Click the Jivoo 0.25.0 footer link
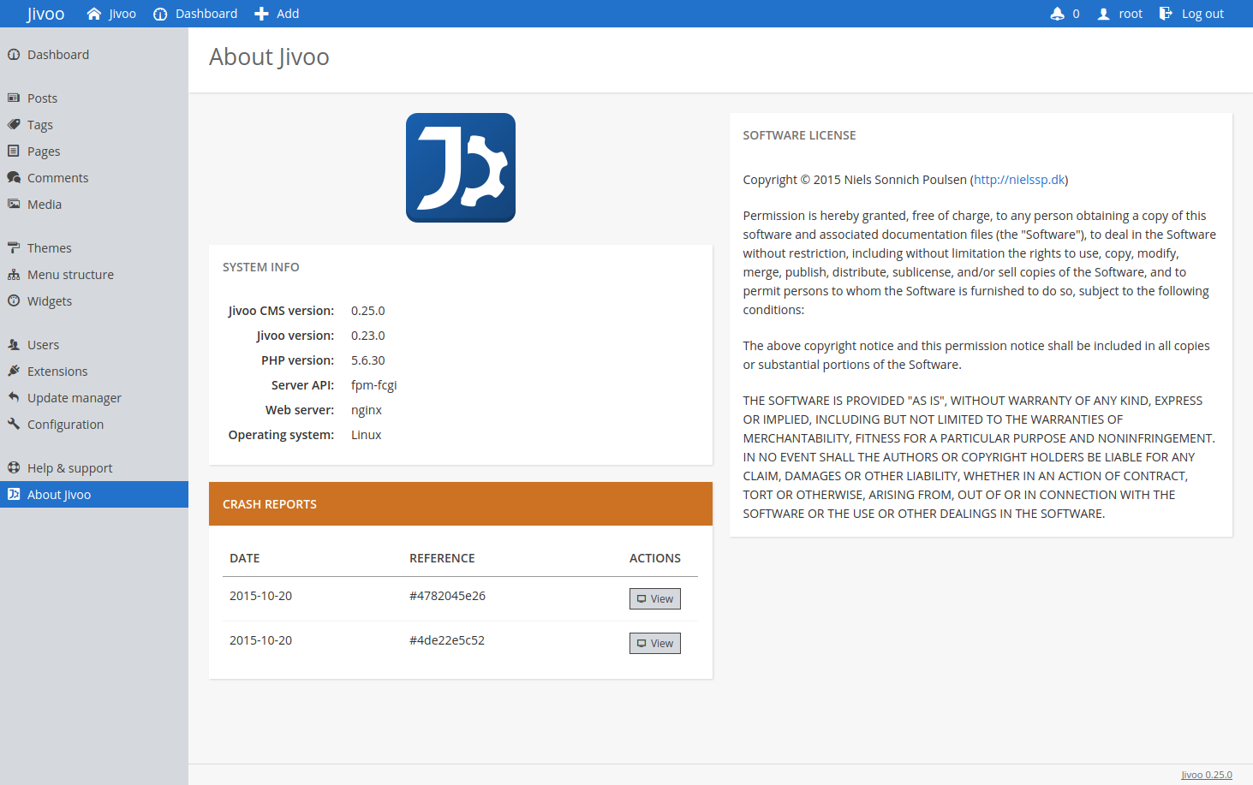1253x785 pixels. point(1206,775)
